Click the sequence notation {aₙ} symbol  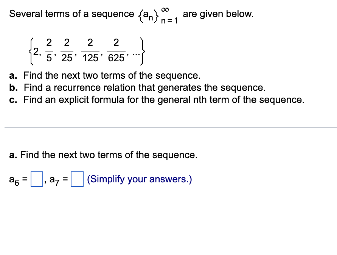coord(148,14)
